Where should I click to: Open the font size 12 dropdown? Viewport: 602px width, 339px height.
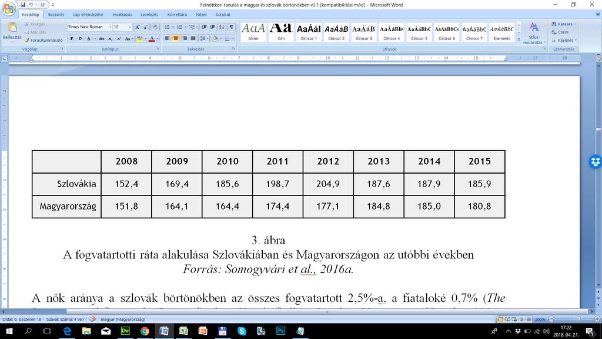click(x=130, y=27)
